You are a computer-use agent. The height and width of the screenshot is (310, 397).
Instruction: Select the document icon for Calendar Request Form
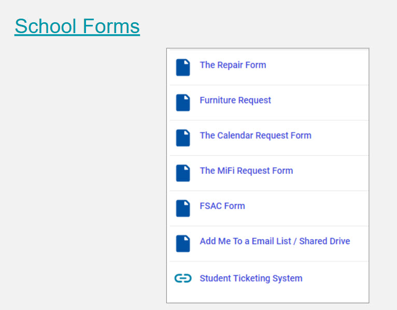pyautogui.click(x=182, y=138)
